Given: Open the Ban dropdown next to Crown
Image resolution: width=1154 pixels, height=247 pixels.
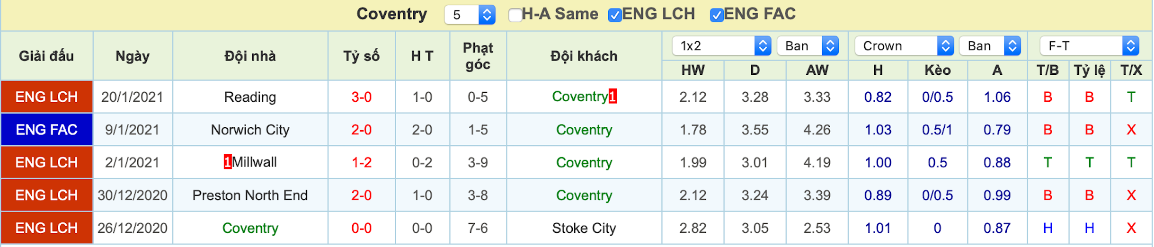Looking at the screenshot, I should click(990, 46).
